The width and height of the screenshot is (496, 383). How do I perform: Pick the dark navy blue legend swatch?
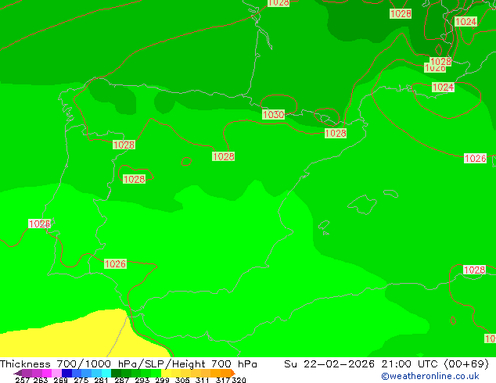tap(66, 373)
